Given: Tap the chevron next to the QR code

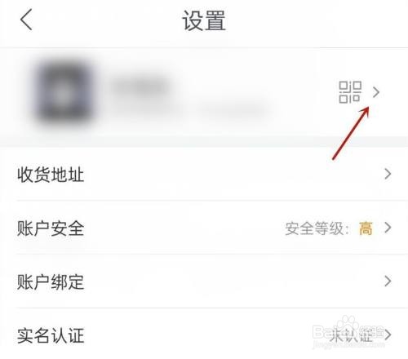Looking at the screenshot, I should [x=376, y=92].
